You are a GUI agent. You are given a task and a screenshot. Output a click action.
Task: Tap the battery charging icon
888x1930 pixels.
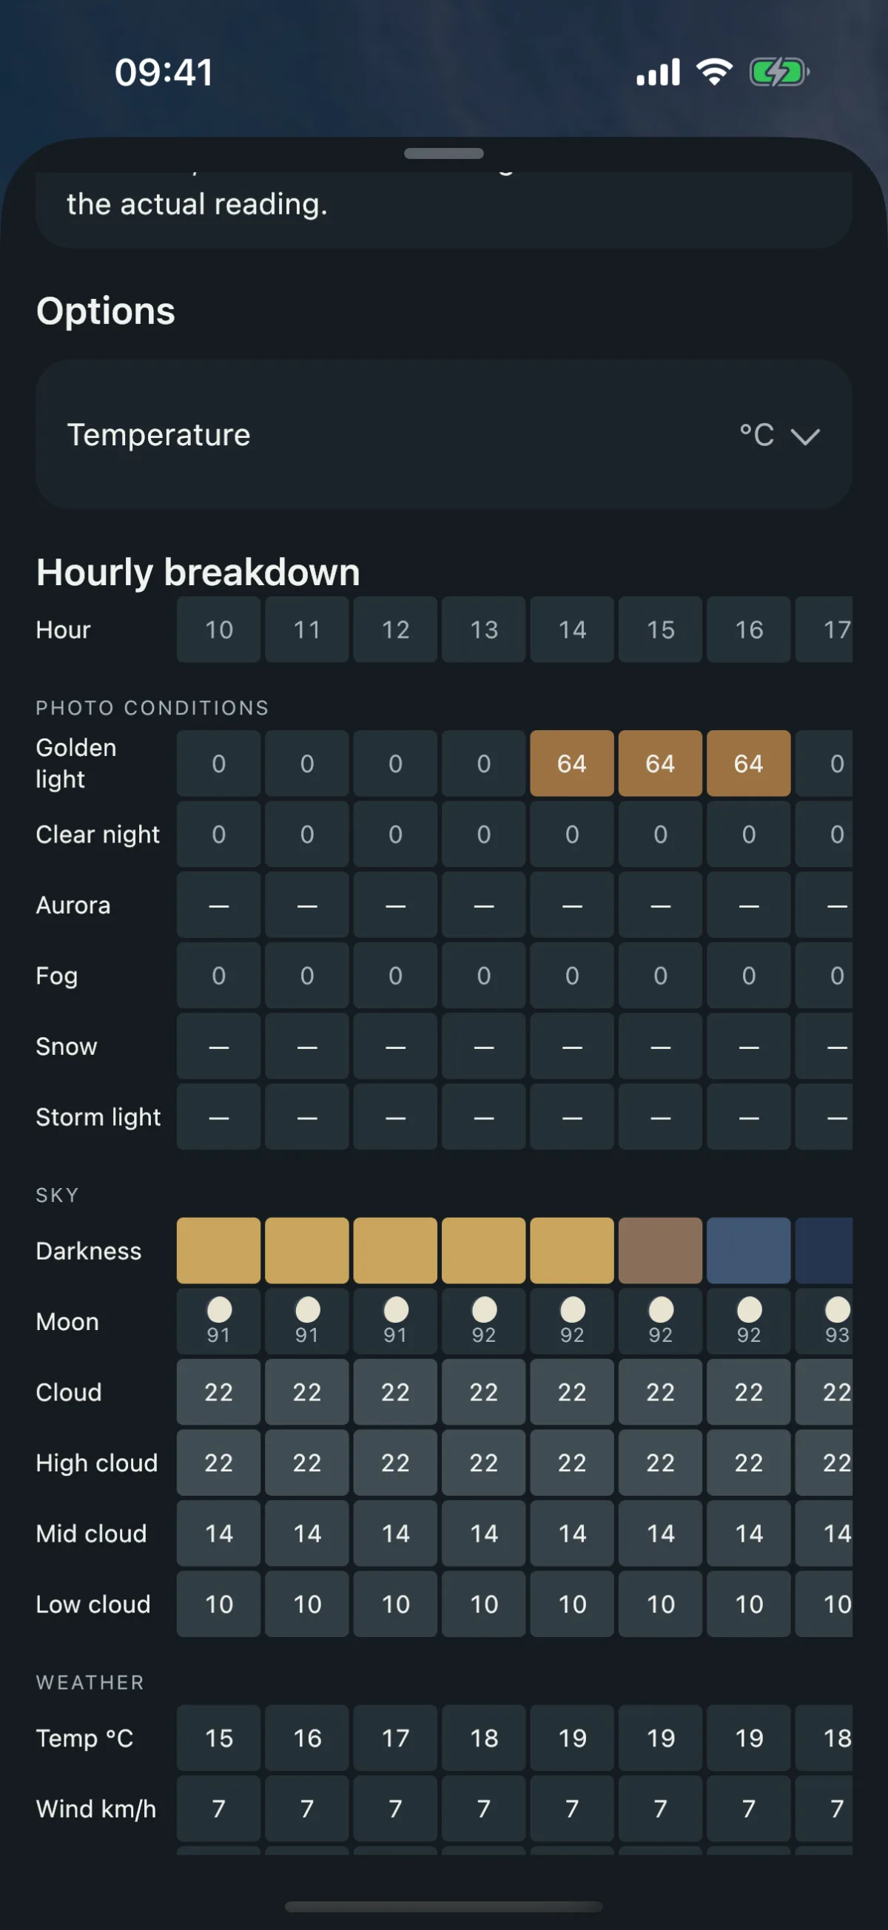click(779, 72)
